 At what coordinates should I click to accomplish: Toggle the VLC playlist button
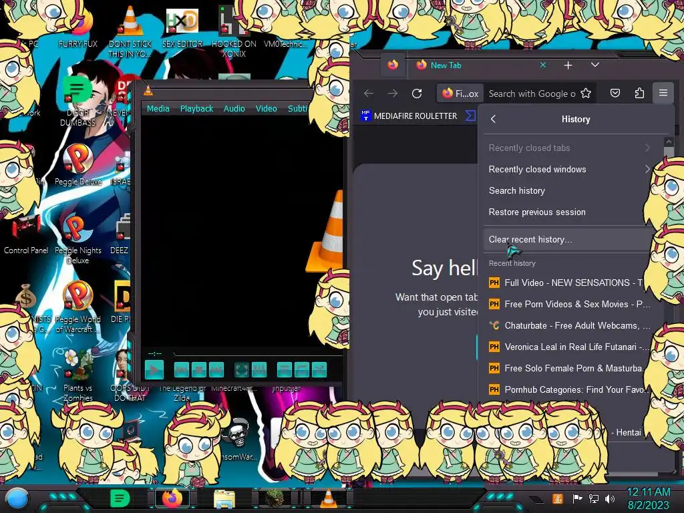285,370
